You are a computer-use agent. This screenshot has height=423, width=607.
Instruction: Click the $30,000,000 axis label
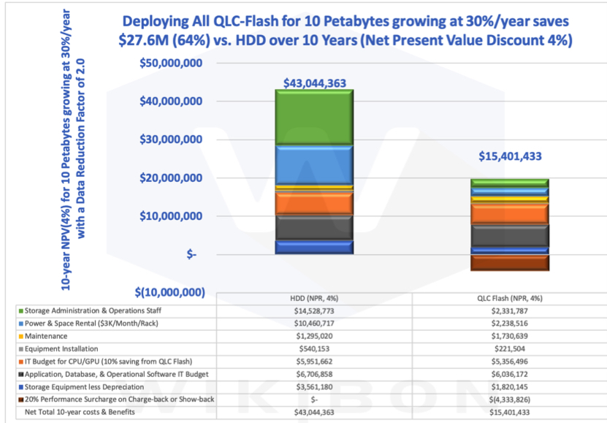click(171, 140)
